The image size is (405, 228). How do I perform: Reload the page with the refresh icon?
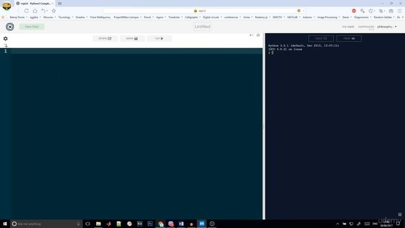point(27,11)
